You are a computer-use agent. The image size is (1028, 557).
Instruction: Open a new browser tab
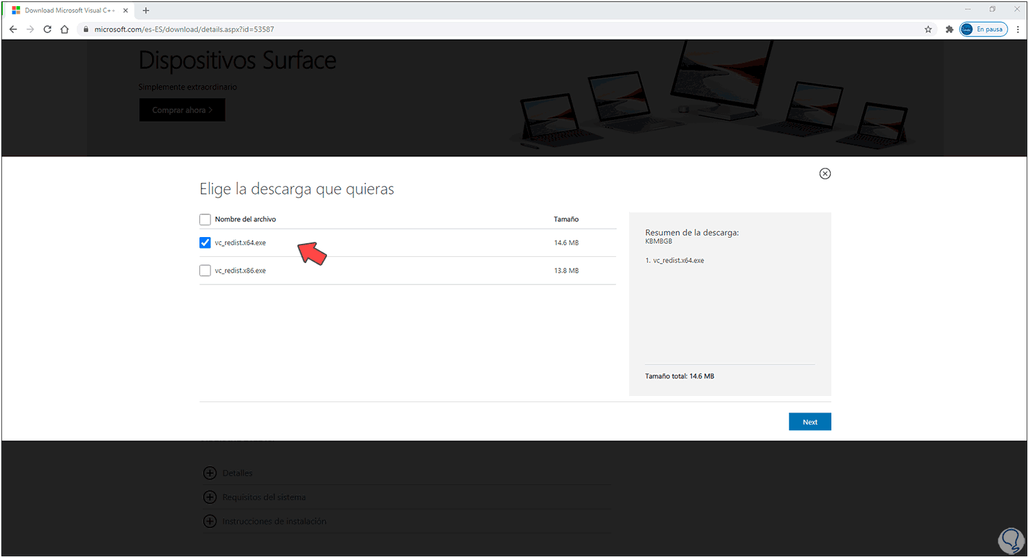click(x=146, y=10)
